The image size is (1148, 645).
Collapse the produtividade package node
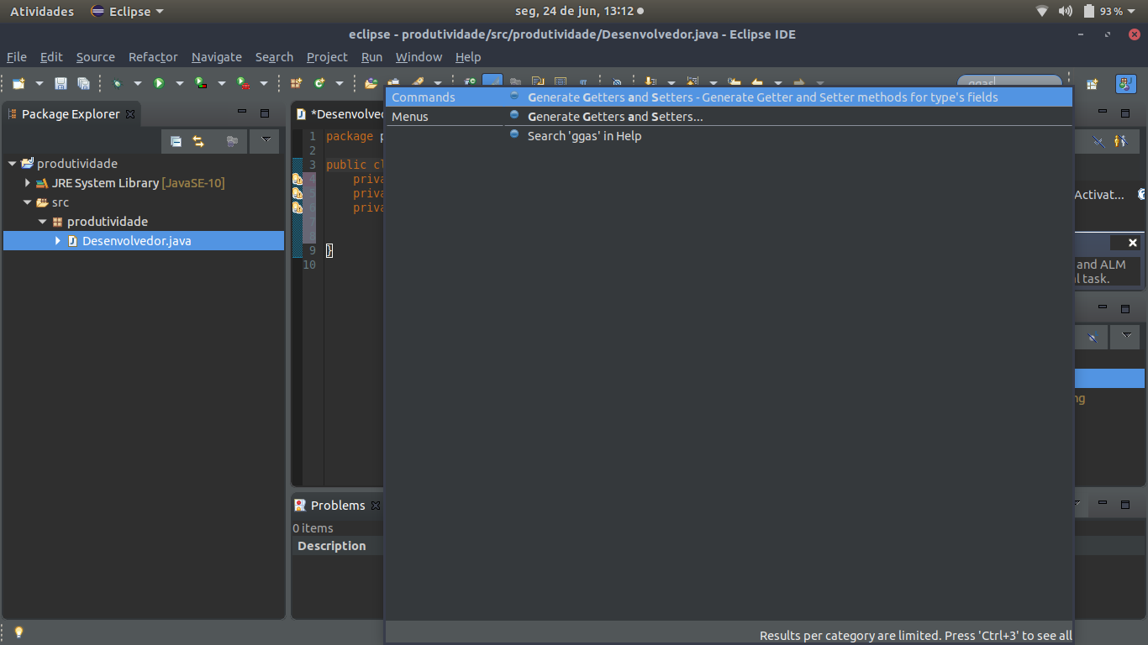(42, 222)
